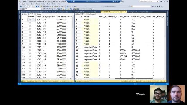Click the Parse query checkmark icon
The width and height of the screenshot is (187, 105).
(57, 9)
